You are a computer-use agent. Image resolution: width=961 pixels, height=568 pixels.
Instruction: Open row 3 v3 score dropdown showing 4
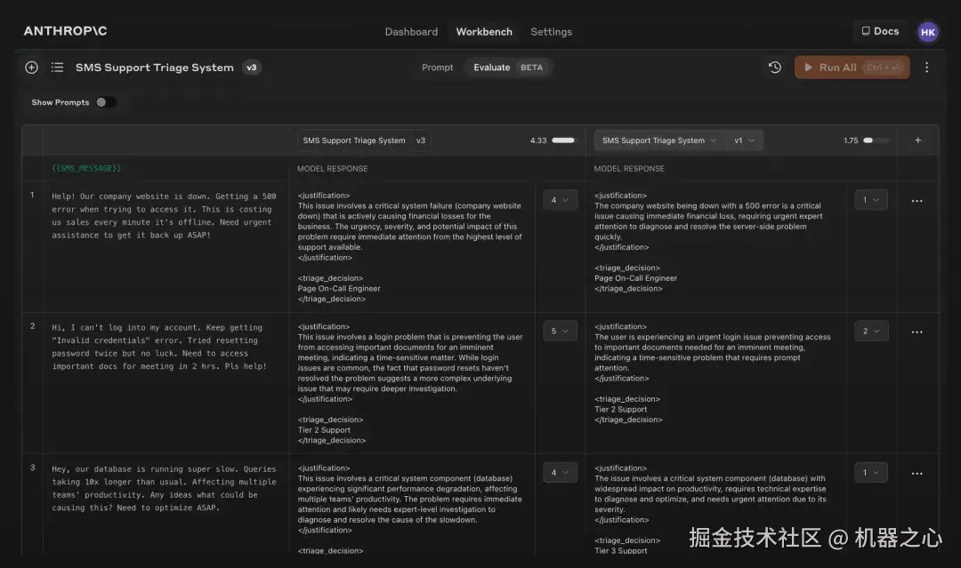pyautogui.click(x=561, y=473)
